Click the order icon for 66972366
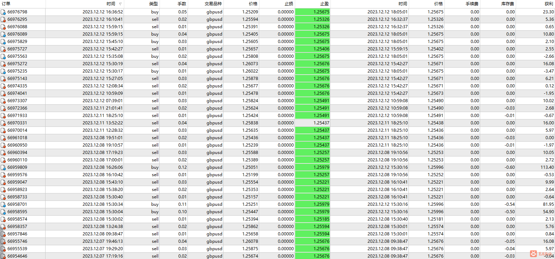 pyautogui.click(x=3, y=108)
